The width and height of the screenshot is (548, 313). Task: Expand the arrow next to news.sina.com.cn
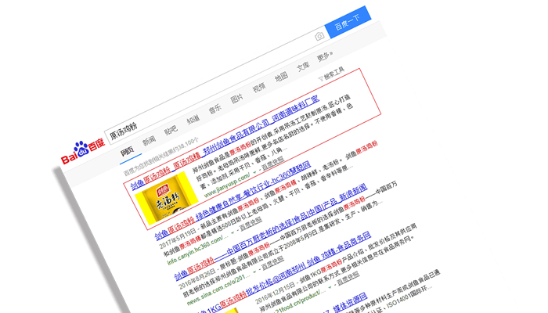[x=254, y=272]
